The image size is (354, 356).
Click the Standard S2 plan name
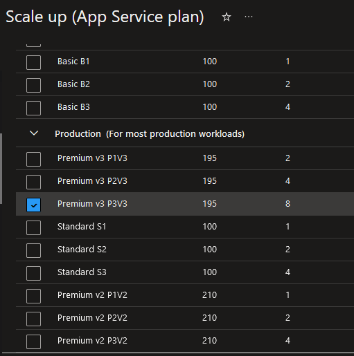(x=82, y=250)
